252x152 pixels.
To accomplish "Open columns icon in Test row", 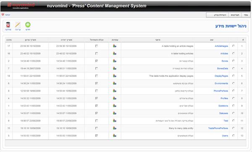I will point(114,121).
